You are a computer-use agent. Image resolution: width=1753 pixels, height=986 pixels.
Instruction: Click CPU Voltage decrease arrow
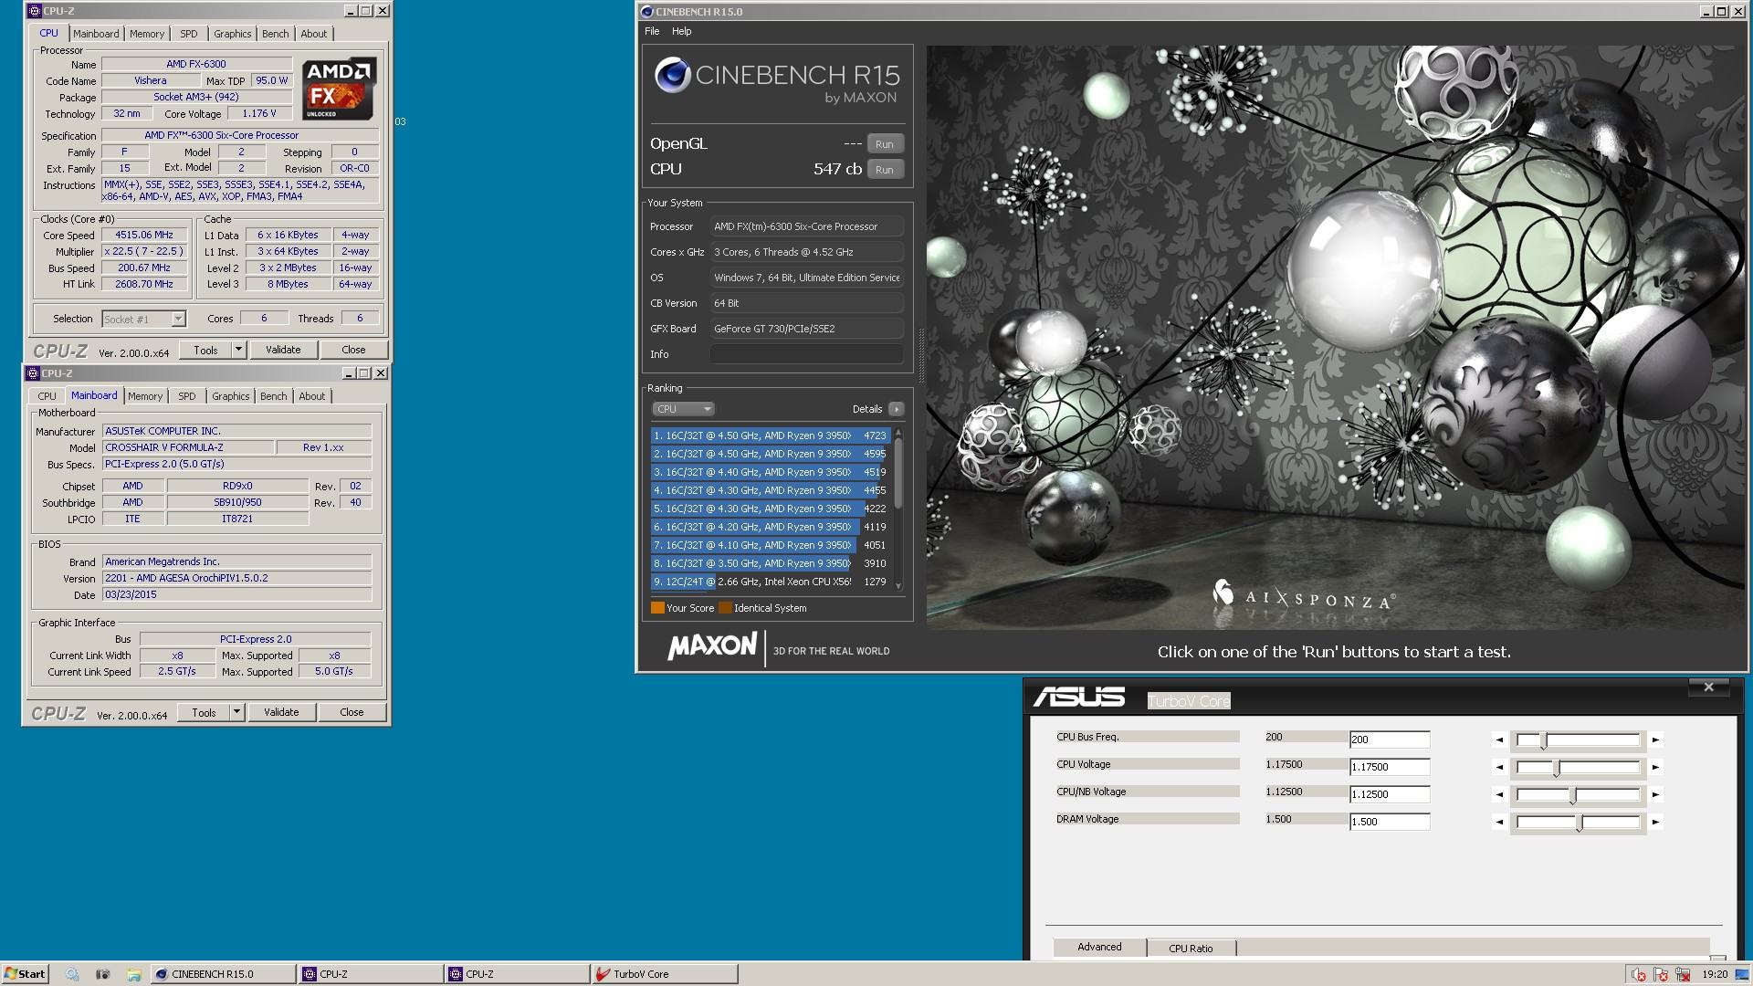tap(1498, 767)
